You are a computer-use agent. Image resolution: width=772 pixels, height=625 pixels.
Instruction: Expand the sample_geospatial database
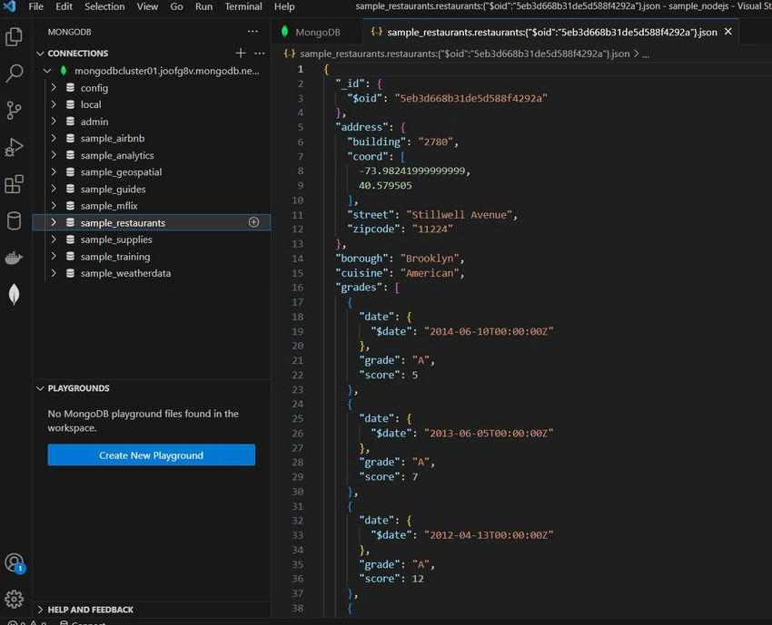(x=54, y=171)
